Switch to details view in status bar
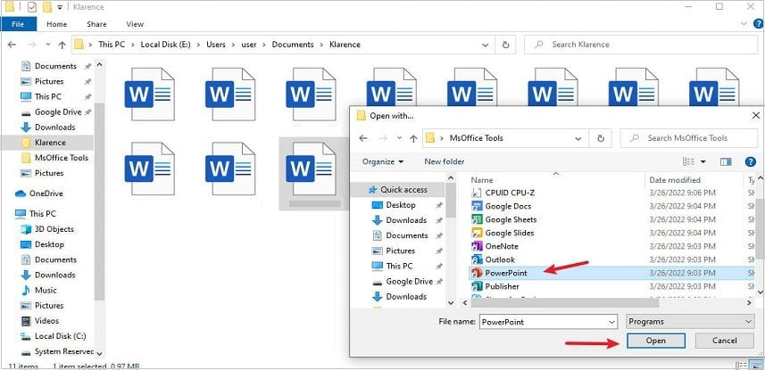This screenshot has height=370, width=765. pos(741,366)
